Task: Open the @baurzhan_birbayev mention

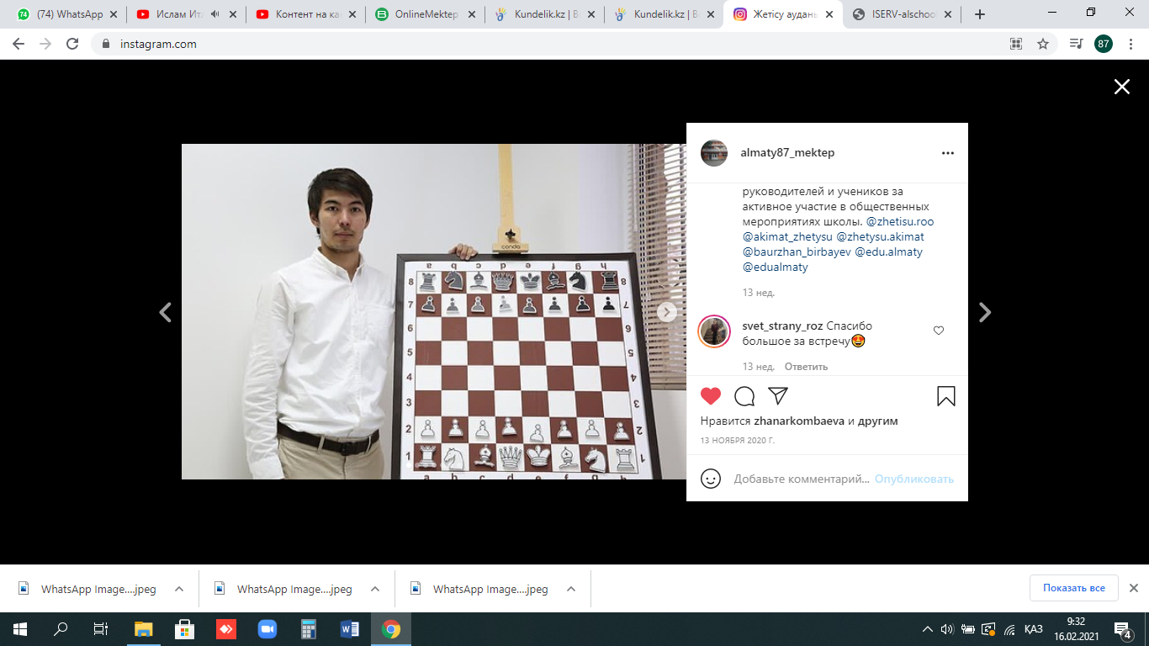Action: (797, 252)
